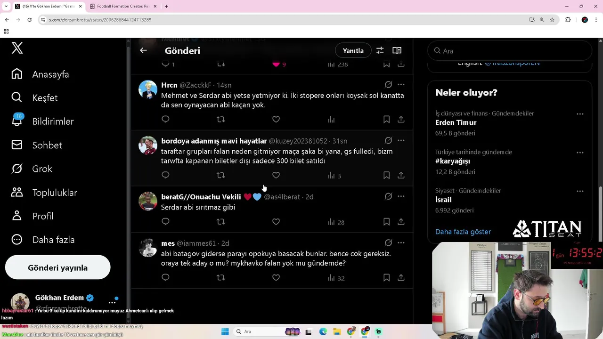The image size is (603, 339).
Task: Repost bordoya adanmış mavi hayatlar post
Action: pyautogui.click(x=220, y=175)
